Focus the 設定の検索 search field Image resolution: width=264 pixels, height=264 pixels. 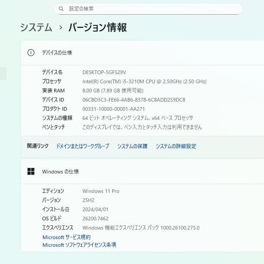pyautogui.click(x=148, y=9)
